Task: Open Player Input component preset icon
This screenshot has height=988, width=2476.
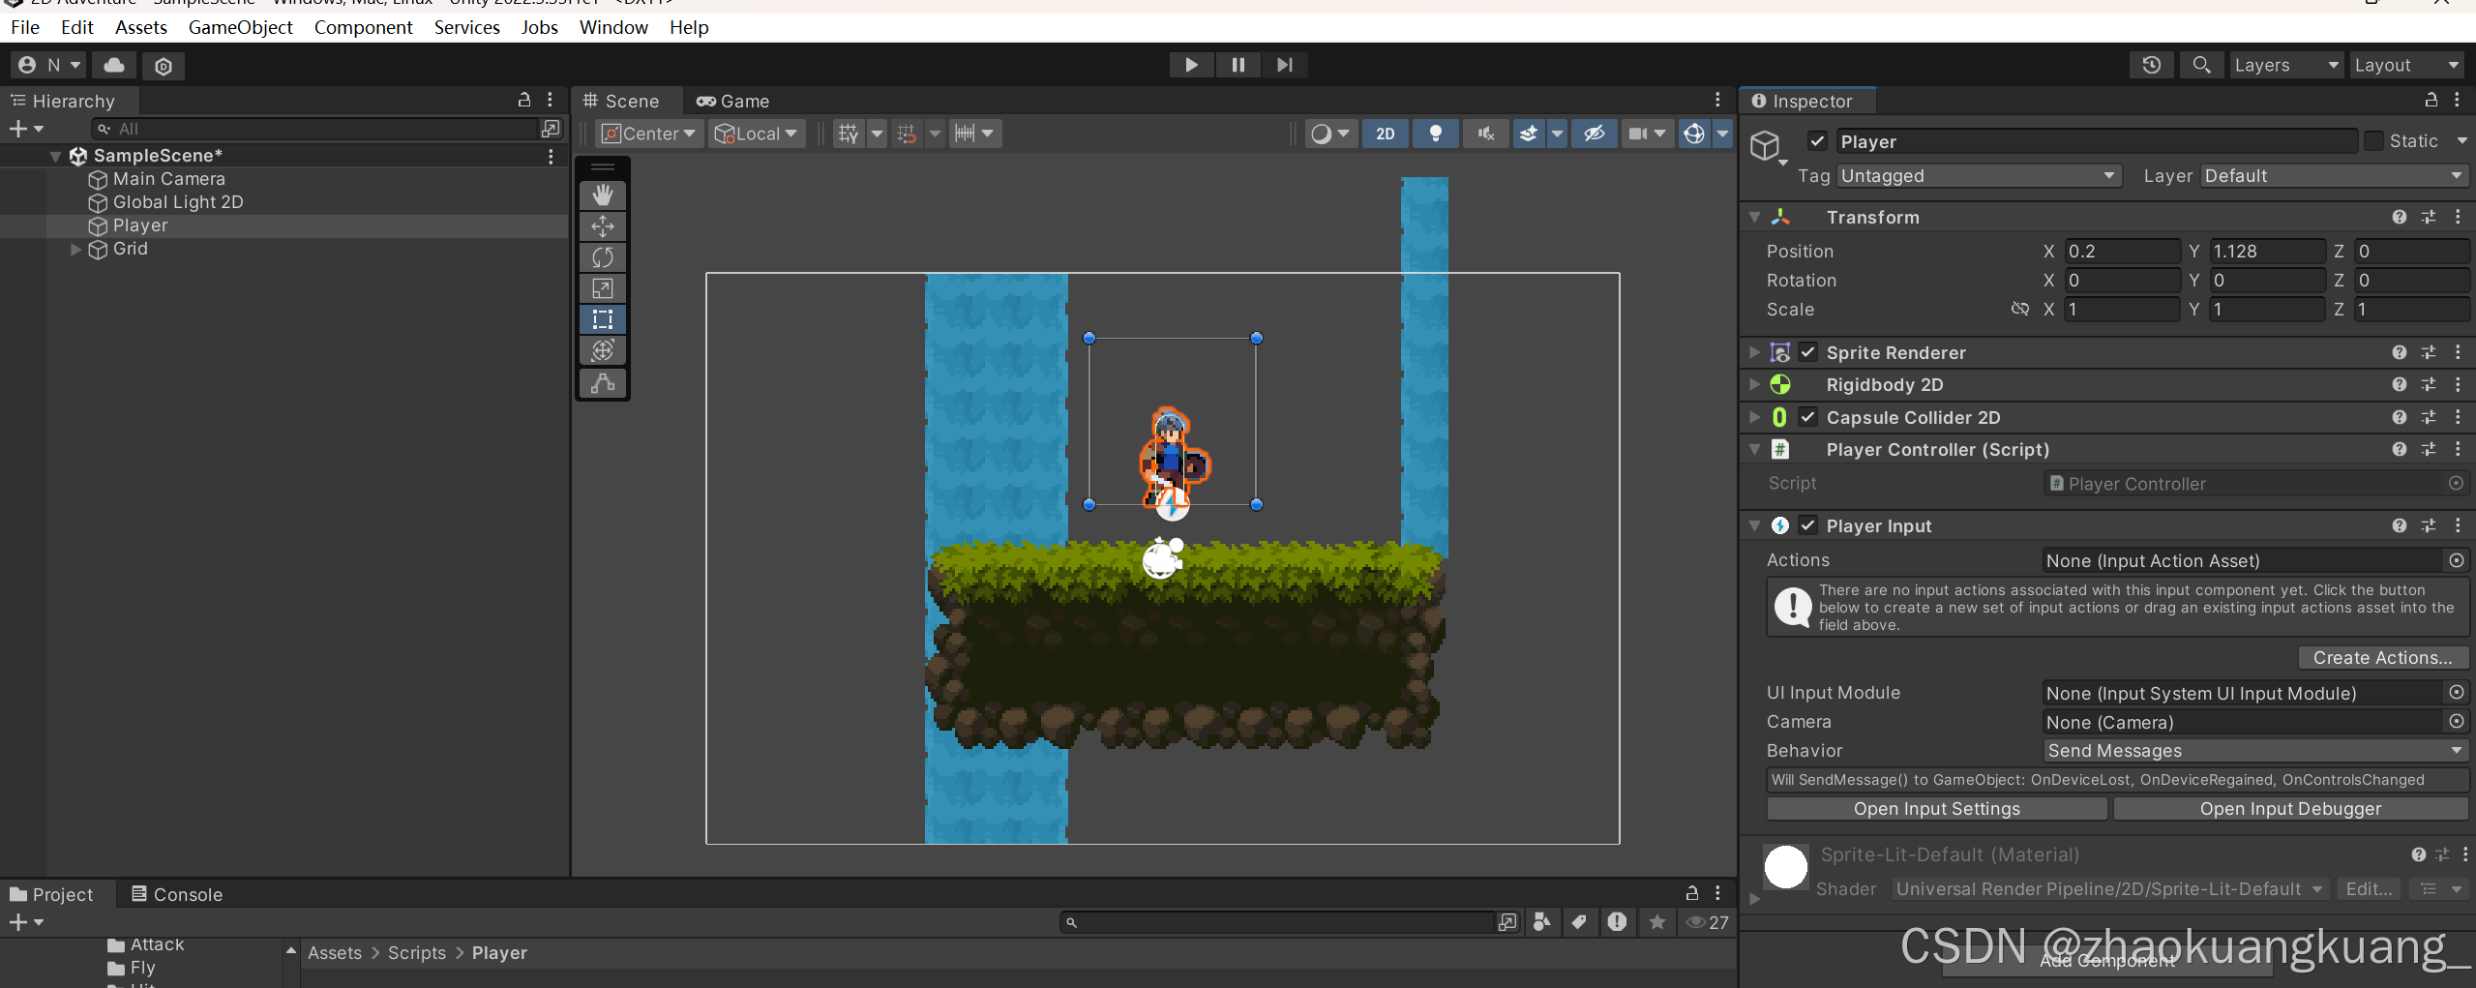Action: coord(2429,525)
